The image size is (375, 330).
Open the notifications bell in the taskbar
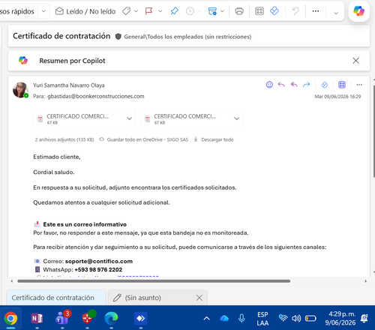[364, 318]
